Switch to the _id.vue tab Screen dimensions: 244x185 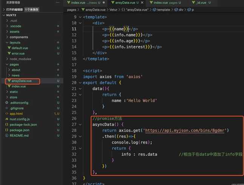point(201,3)
